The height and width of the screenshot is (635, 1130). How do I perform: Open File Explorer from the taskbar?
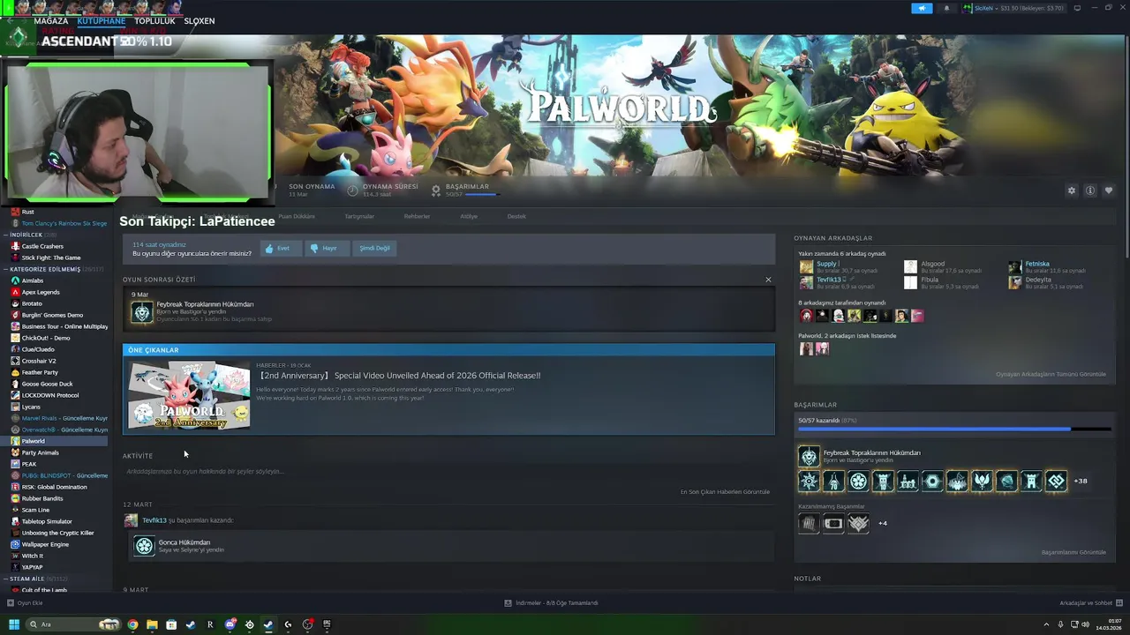pos(152,624)
